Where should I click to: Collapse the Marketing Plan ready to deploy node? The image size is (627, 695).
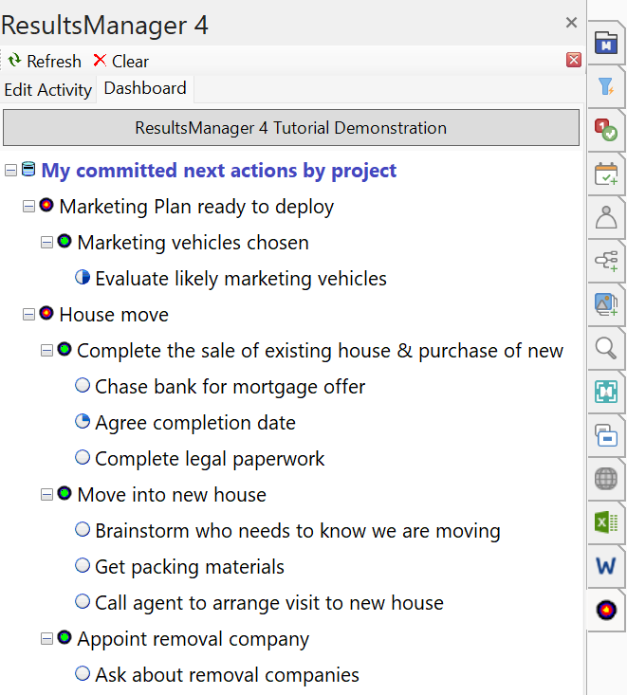coord(28,207)
